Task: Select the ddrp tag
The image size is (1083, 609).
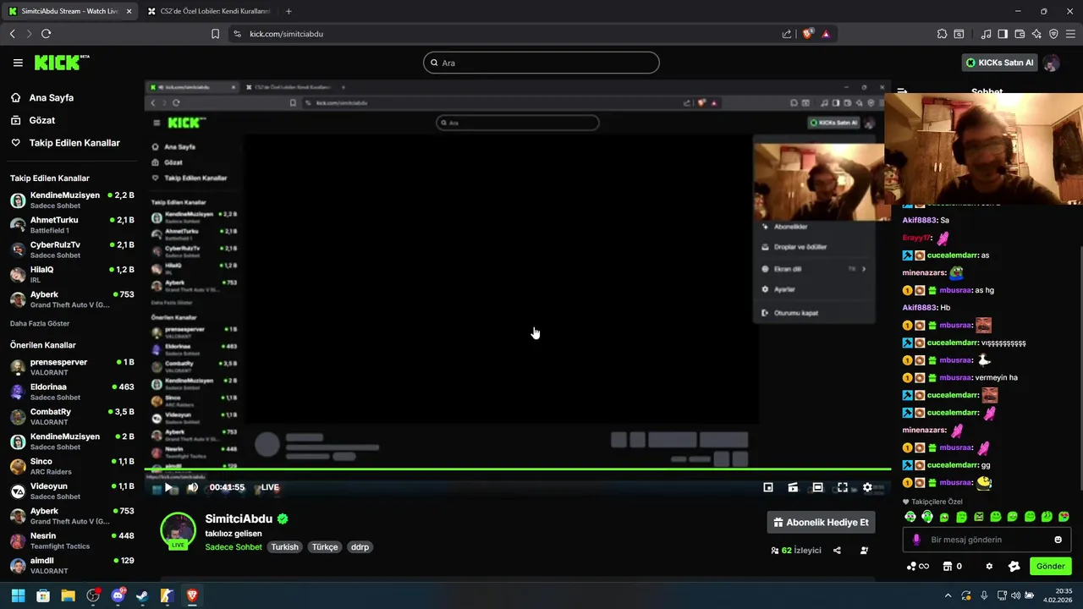Action: pos(360,547)
